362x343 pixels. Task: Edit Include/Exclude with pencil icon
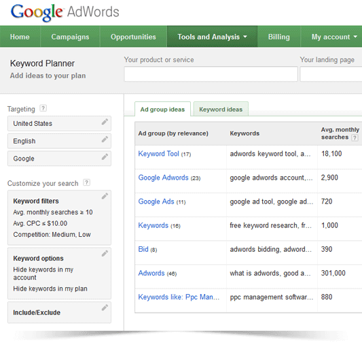(105, 308)
